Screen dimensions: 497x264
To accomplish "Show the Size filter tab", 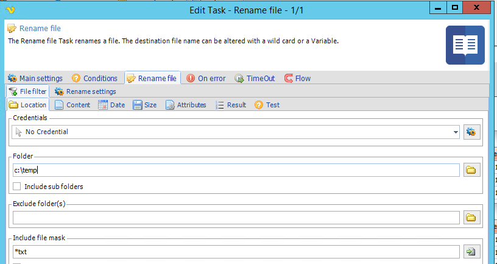I will tap(144, 105).
